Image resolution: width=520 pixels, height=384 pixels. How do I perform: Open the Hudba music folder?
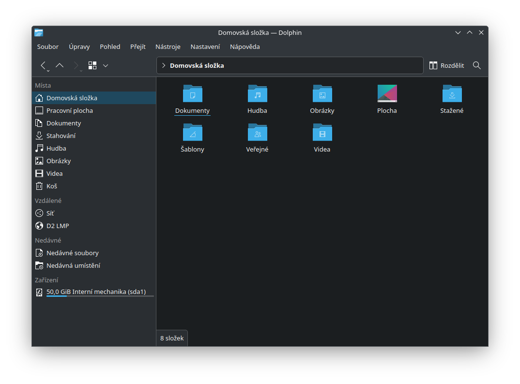point(257,94)
